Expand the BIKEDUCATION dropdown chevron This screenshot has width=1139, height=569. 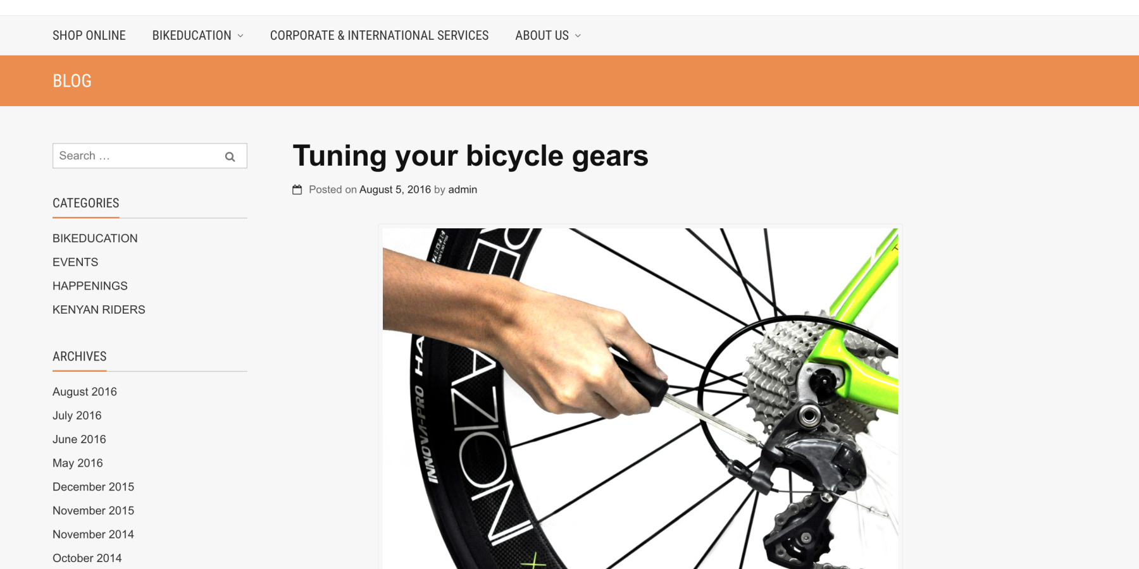[x=240, y=36]
